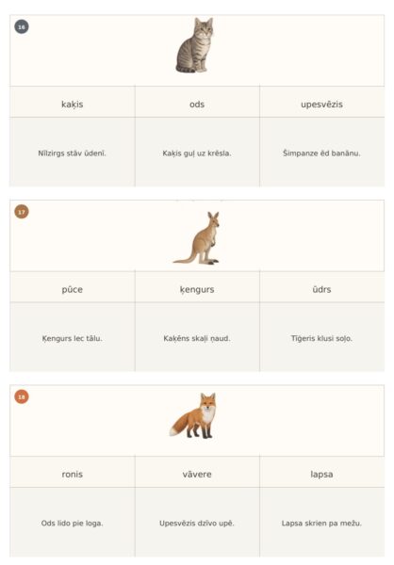Click the kangaroo picture
The height and width of the screenshot is (565, 394).
click(x=197, y=238)
